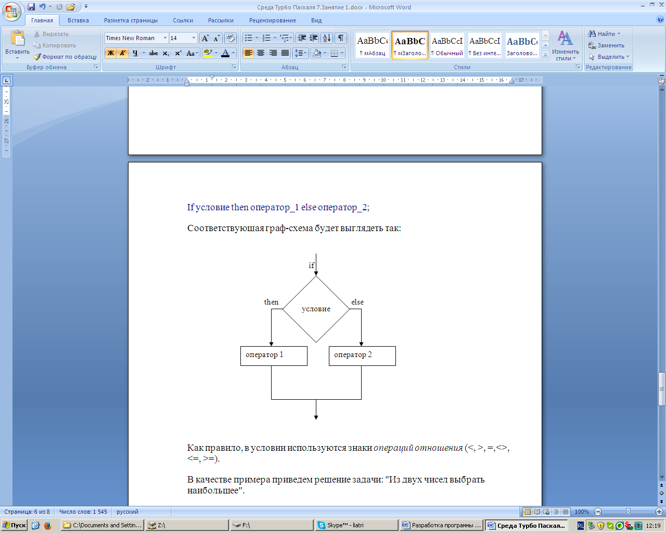The height and width of the screenshot is (533, 666).
Task: Open bullets list dropdown
Action: point(257,38)
